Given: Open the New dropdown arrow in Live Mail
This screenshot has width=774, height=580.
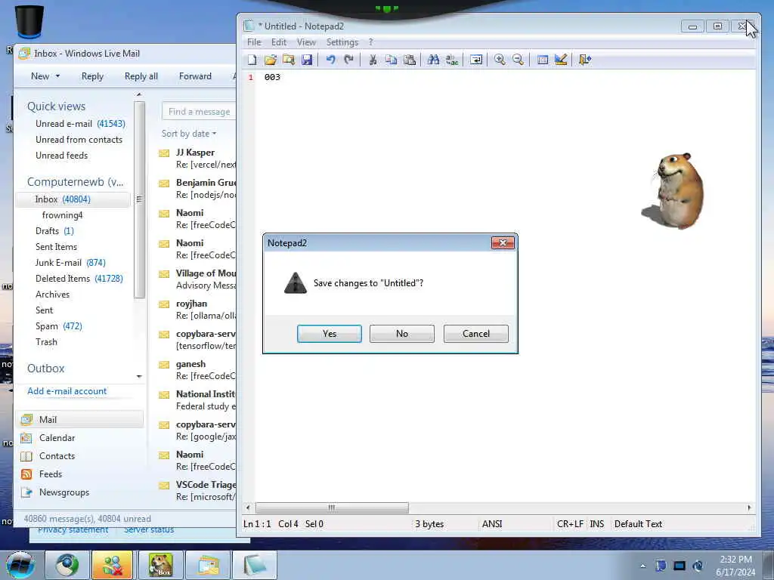Looking at the screenshot, I should [57, 76].
